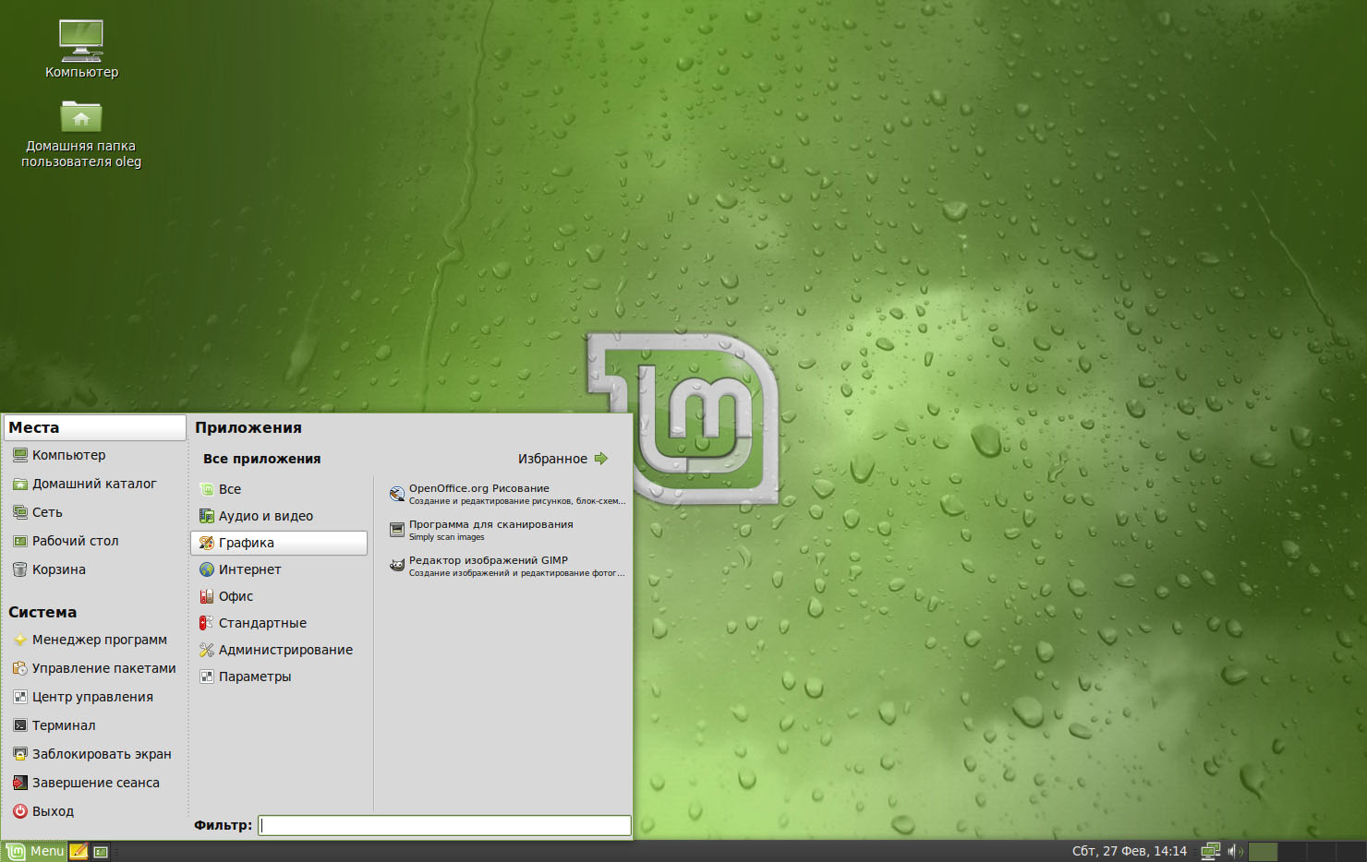The image size is (1367, 862).
Task: Select Домашняя папка пользователя oleg desktop icon
Action: click(81, 134)
